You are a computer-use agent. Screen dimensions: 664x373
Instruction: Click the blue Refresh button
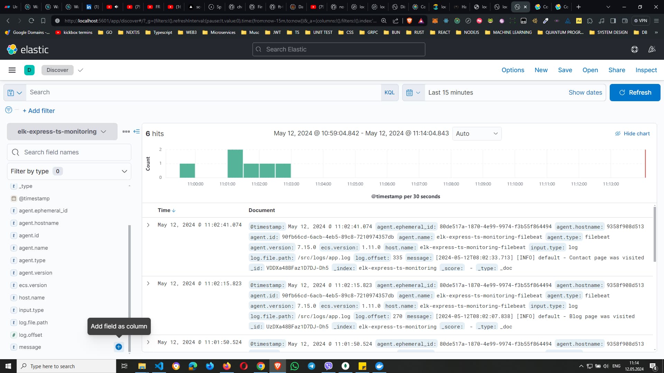coord(635,93)
